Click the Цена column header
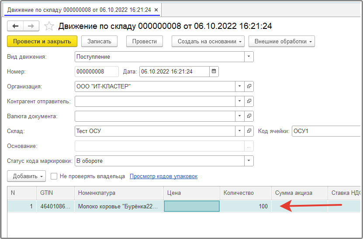The width and height of the screenshot is (363, 239). 192,193
